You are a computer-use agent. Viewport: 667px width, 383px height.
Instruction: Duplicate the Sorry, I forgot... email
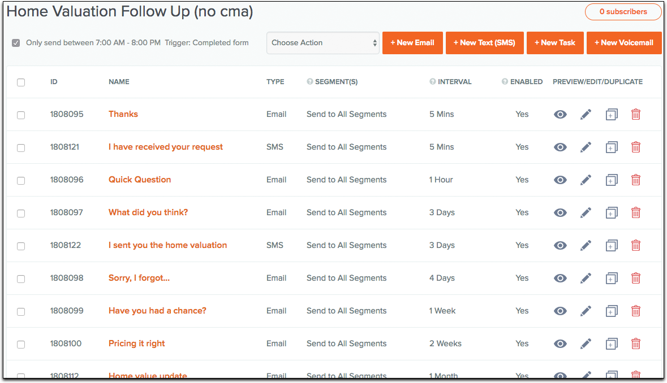tap(611, 278)
